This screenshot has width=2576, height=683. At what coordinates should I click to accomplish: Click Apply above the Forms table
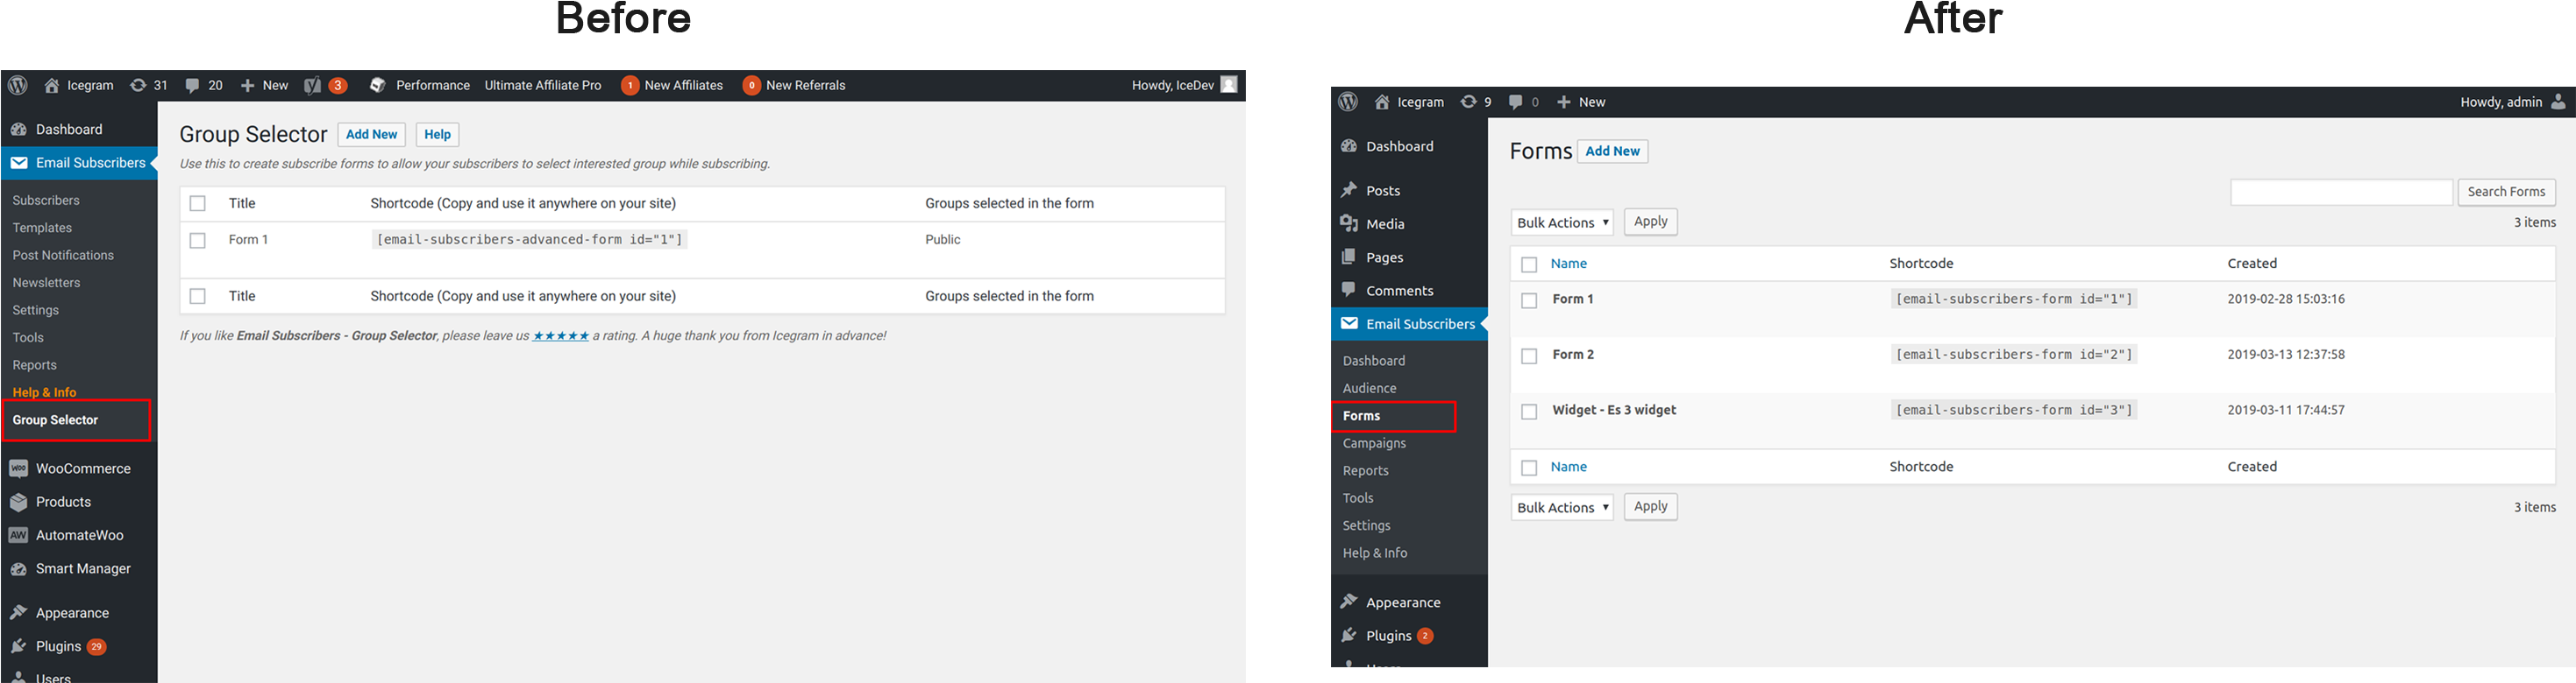1650,222
